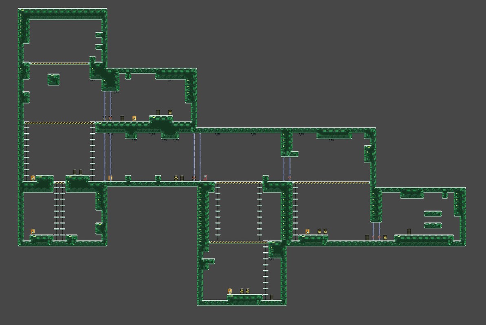Select the radioactive barrel in the bottom-center room

[x=242, y=291]
